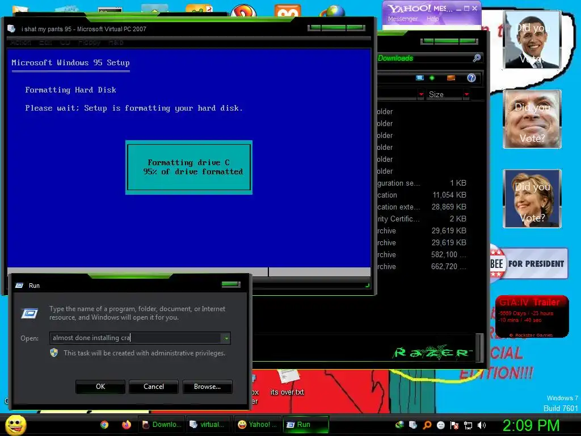Click search magnifier in the Downloads window

pos(477,58)
